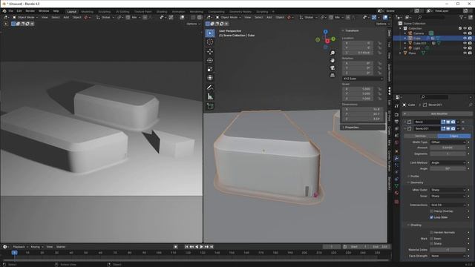Screen dimensions: 475x267
Task: Collapse the Shading subpanel
Action: (x=414, y=225)
